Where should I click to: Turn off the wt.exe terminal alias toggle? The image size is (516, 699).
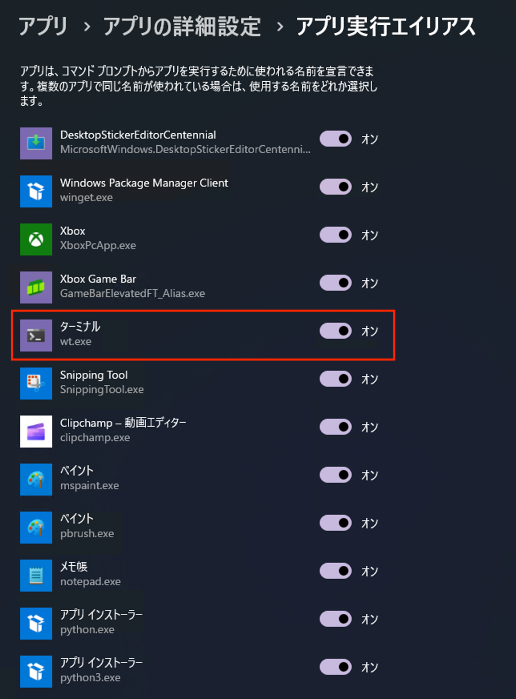(x=336, y=331)
